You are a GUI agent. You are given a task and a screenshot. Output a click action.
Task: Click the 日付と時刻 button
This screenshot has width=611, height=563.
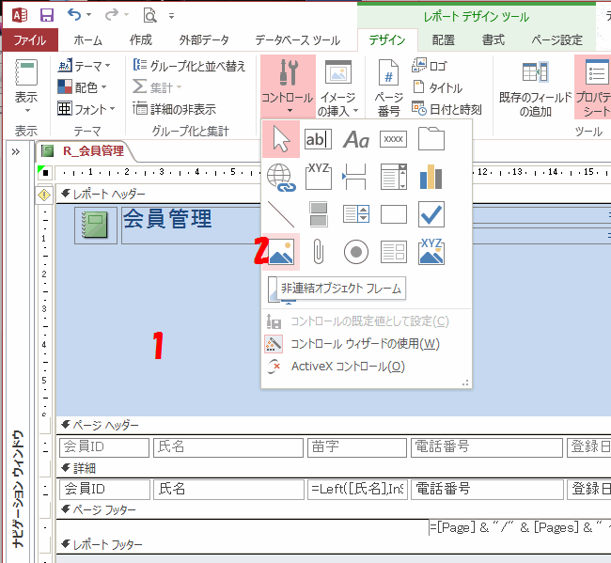(x=446, y=109)
